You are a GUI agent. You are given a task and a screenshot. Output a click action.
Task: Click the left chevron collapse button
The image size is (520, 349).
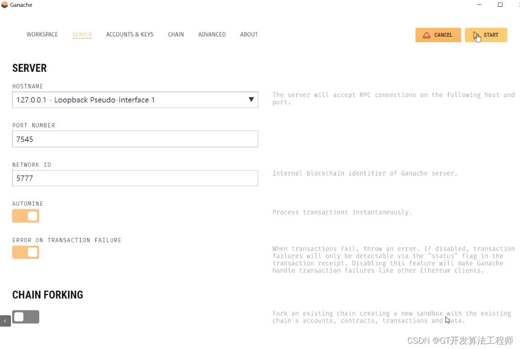[5, 321]
